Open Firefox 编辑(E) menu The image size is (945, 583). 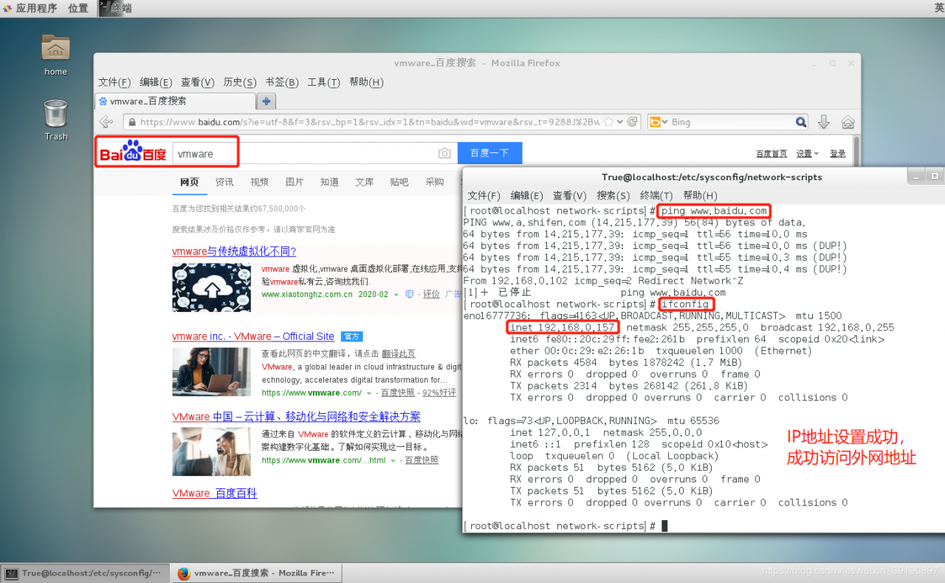[156, 82]
